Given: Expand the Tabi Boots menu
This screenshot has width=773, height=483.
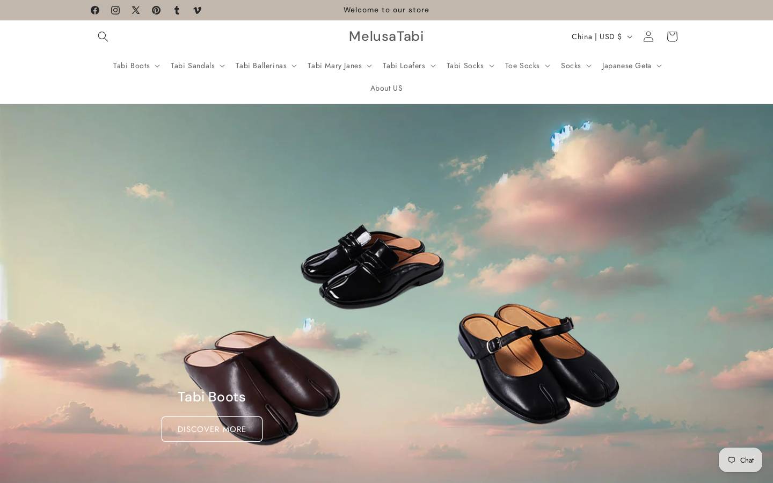Looking at the screenshot, I should coord(136,65).
